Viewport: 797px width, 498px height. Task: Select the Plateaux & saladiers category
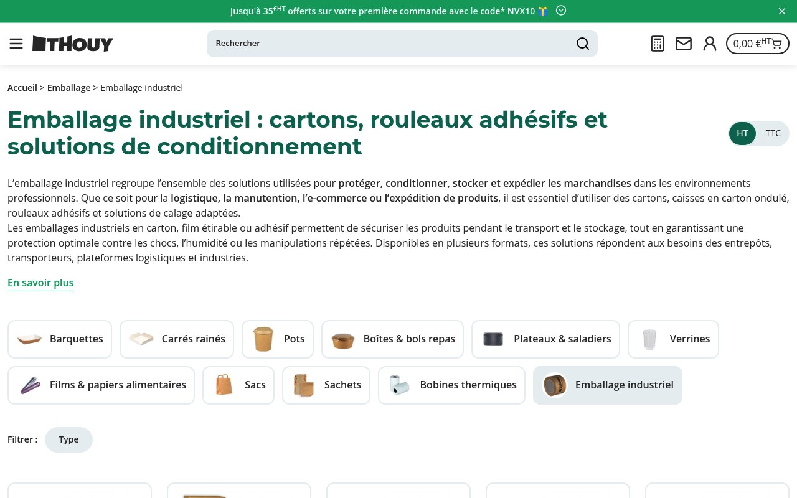pos(545,339)
